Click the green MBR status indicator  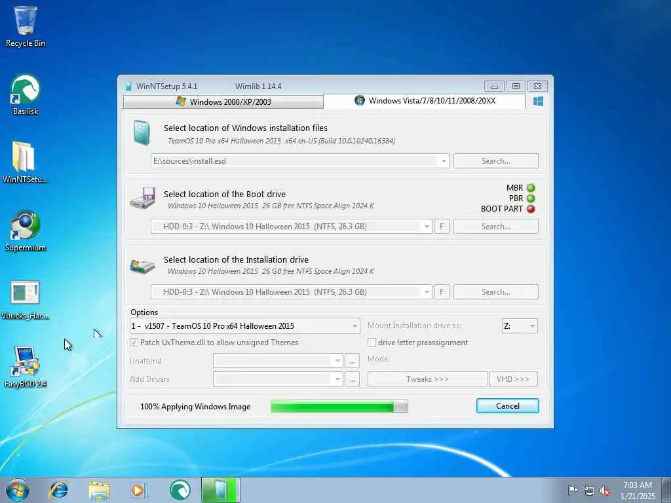pyautogui.click(x=531, y=188)
